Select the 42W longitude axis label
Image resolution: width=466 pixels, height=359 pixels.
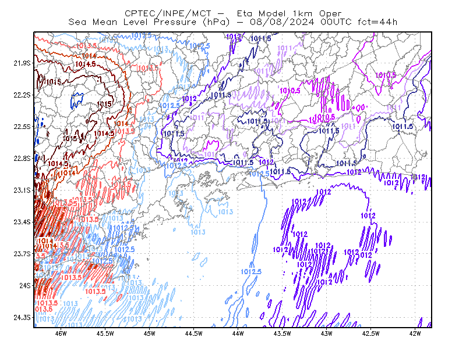click(415, 333)
